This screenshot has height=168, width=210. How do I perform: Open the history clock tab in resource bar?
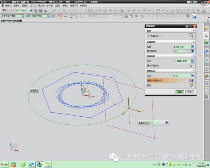(x=207, y=69)
